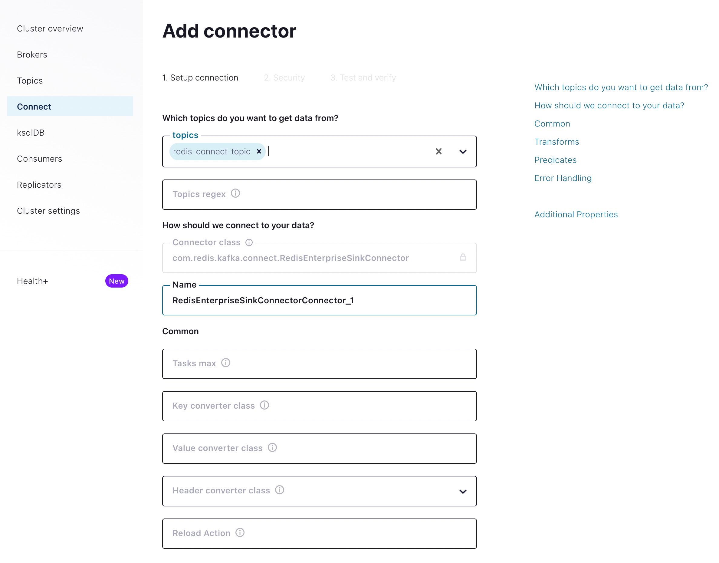The width and height of the screenshot is (719, 563).
Task: Show info for Connector class
Action: tap(249, 242)
